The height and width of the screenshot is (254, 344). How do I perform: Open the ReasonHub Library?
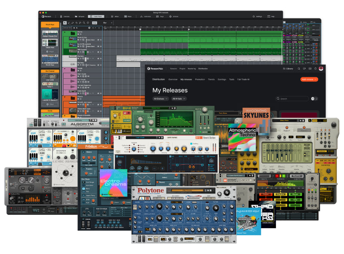click(288, 69)
